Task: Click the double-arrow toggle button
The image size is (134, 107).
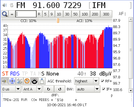Action: click(12, 14)
